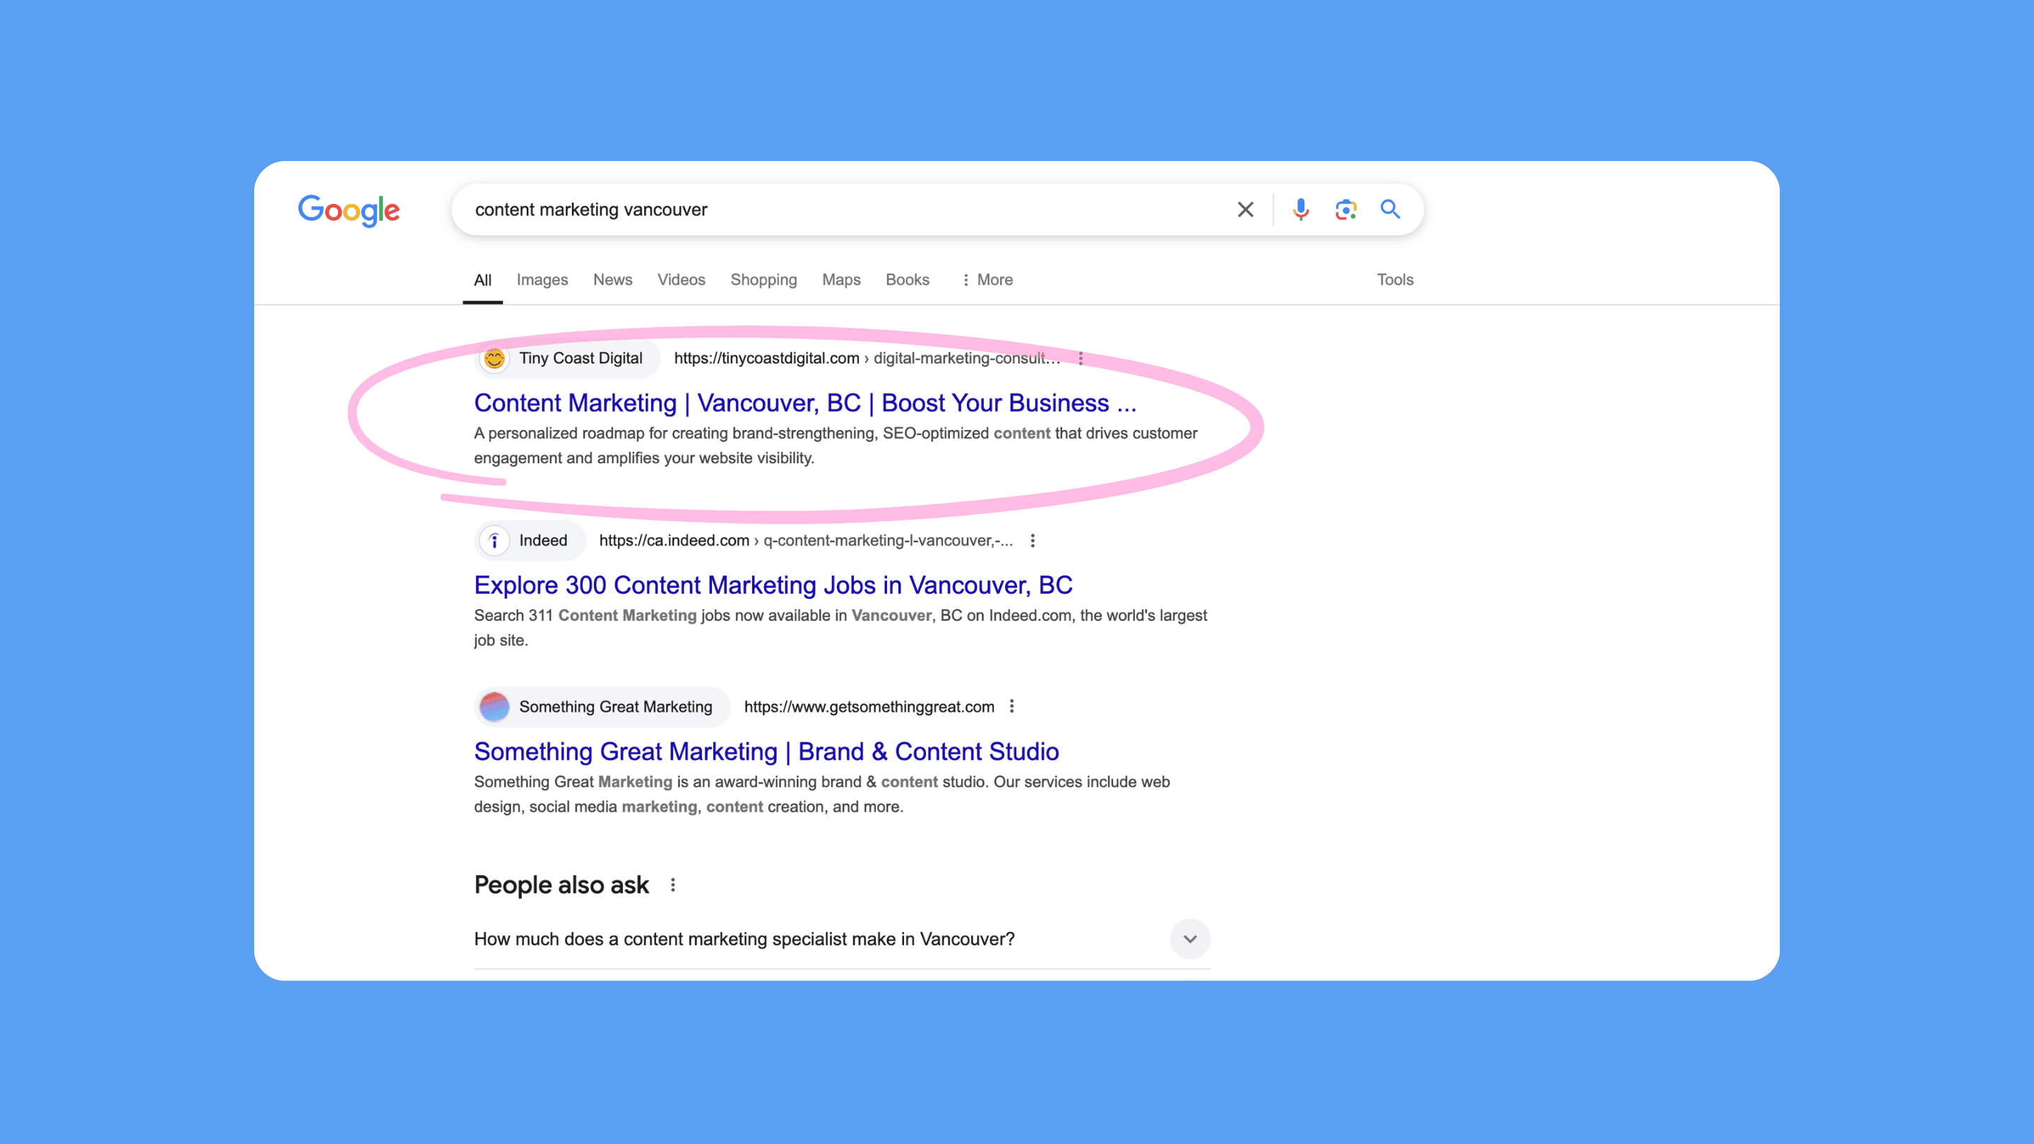Open options menu for Tiny Coast Digital result

pyautogui.click(x=1080, y=359)
